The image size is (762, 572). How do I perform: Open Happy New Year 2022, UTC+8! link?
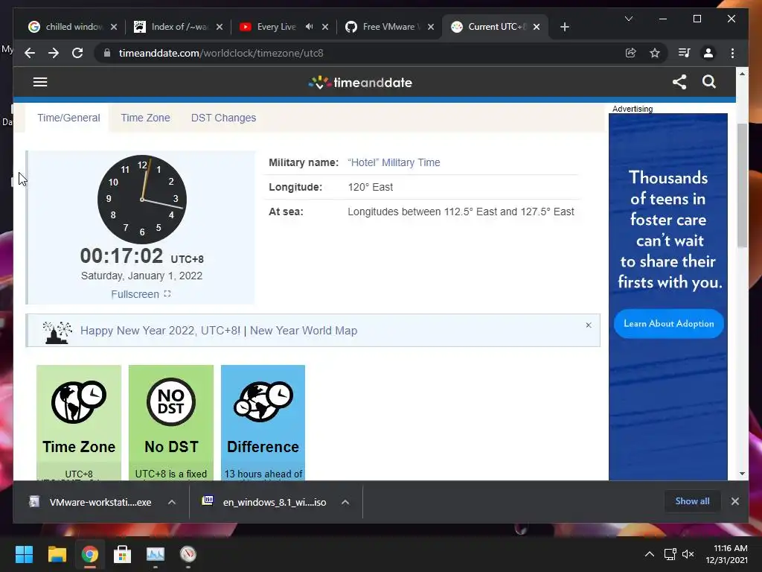161,331
